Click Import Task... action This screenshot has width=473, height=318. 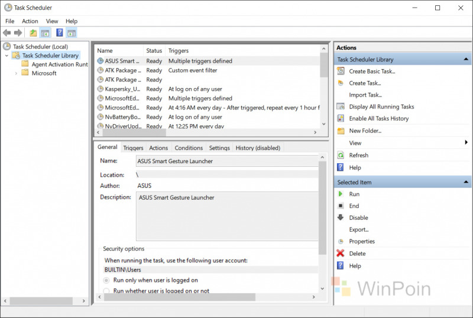click(365, 95)
